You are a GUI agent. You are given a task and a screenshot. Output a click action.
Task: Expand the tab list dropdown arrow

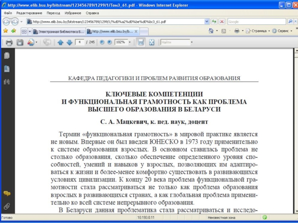pyautogui.click(x=30, y=32)
